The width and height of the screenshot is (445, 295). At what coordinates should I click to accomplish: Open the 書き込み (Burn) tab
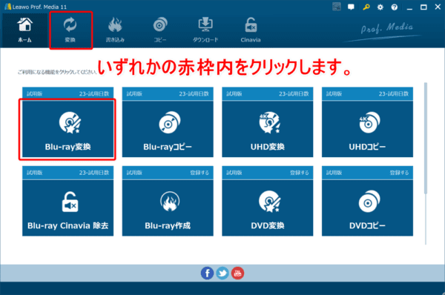pyautogui.click(x=115, y=30)
